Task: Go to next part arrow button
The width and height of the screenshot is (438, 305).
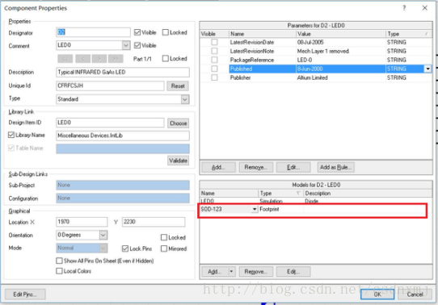Action: point(100,59)
